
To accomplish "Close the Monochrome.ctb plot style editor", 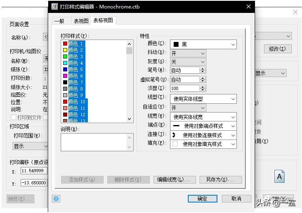I will (x=249, y=6).
